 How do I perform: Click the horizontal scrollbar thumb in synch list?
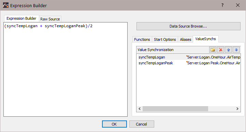click(175, 109)
